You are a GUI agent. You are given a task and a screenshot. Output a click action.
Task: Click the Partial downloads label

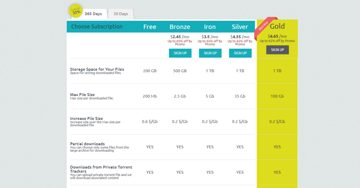tap(87, 144)
